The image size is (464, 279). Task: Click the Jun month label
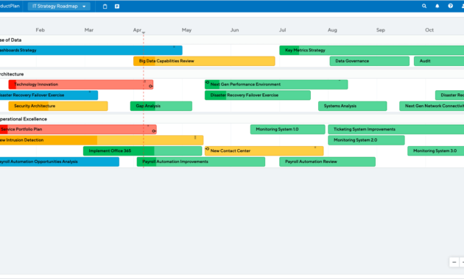click(x=235, y=30)
